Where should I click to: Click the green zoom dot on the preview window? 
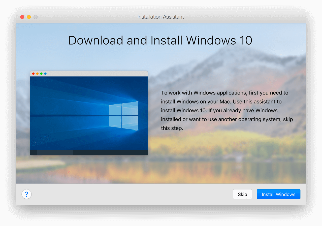[41, 74]
